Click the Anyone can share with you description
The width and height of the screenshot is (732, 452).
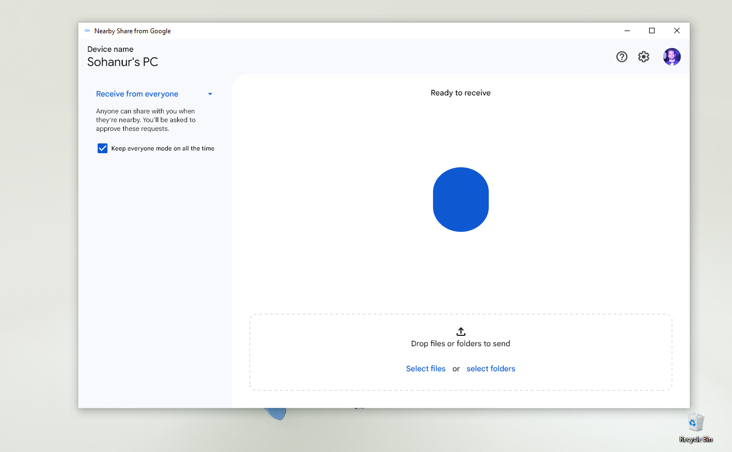tap(146, 120)
